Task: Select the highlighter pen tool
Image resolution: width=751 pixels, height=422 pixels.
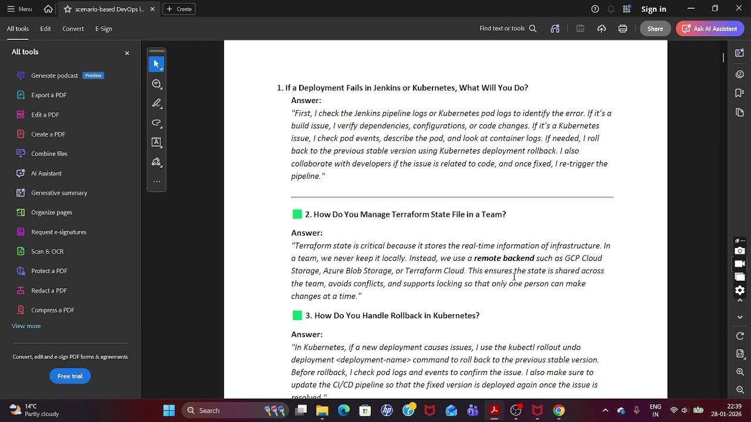Action: tap(156, 103)
